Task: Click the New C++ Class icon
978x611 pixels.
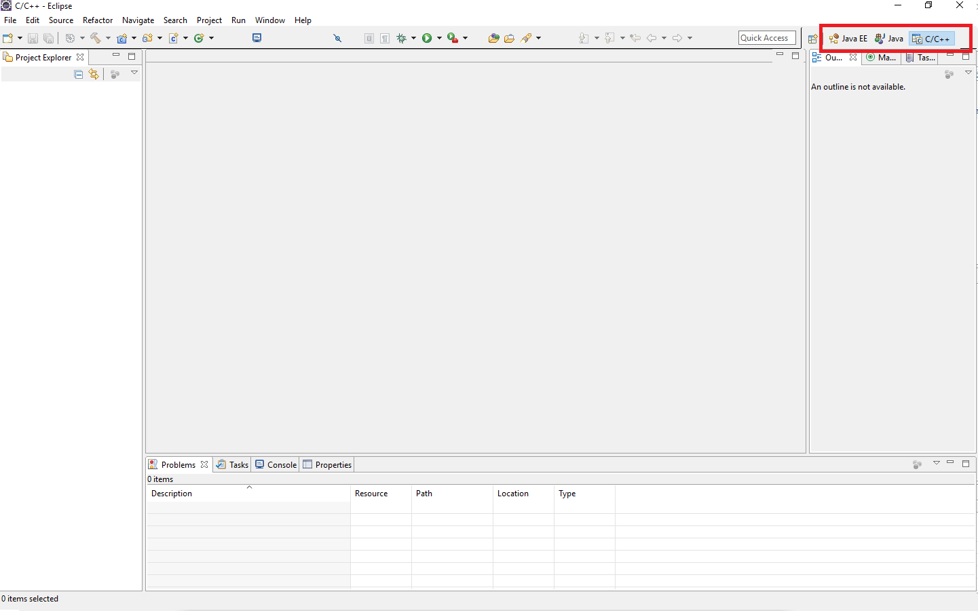Action: pos(199,38)
